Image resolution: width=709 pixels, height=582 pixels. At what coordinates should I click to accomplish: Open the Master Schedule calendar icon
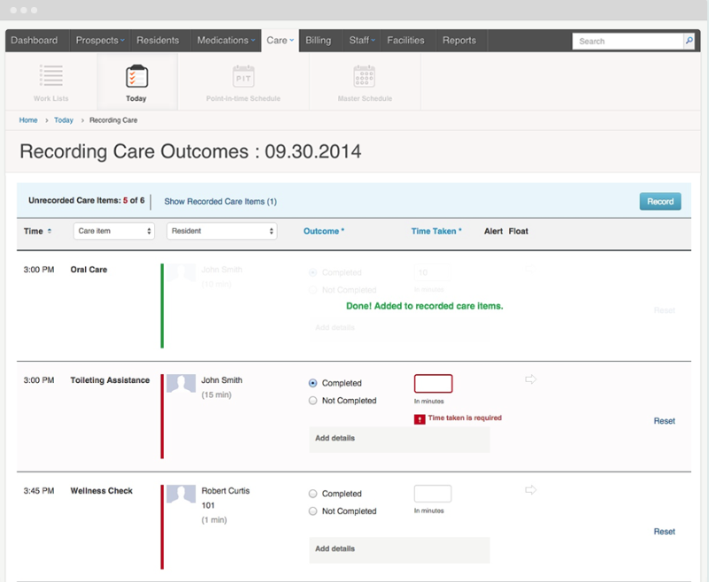pyautogui.click(x=364, y=76)
